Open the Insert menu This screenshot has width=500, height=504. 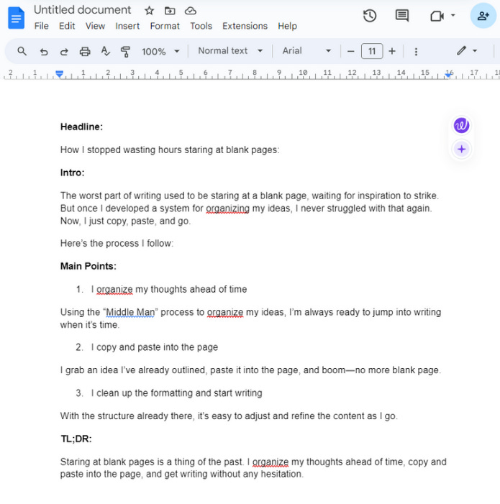coord(127,26)
